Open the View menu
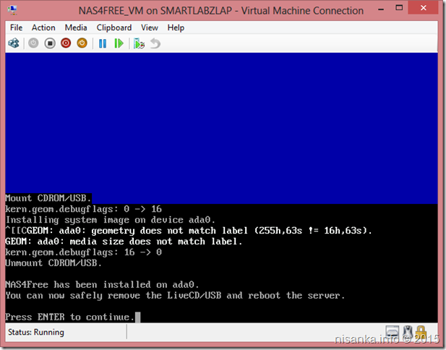446x350 pixels. coord(150,28)
